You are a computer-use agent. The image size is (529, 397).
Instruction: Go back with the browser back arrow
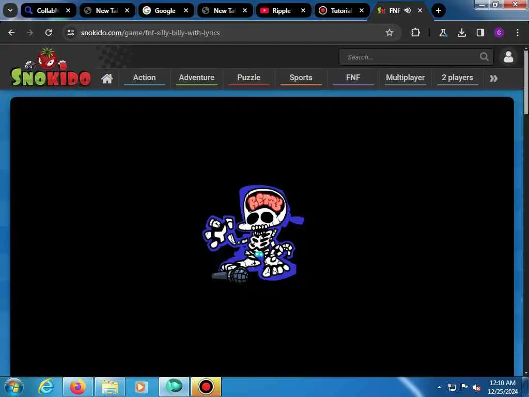coord(11,33)
